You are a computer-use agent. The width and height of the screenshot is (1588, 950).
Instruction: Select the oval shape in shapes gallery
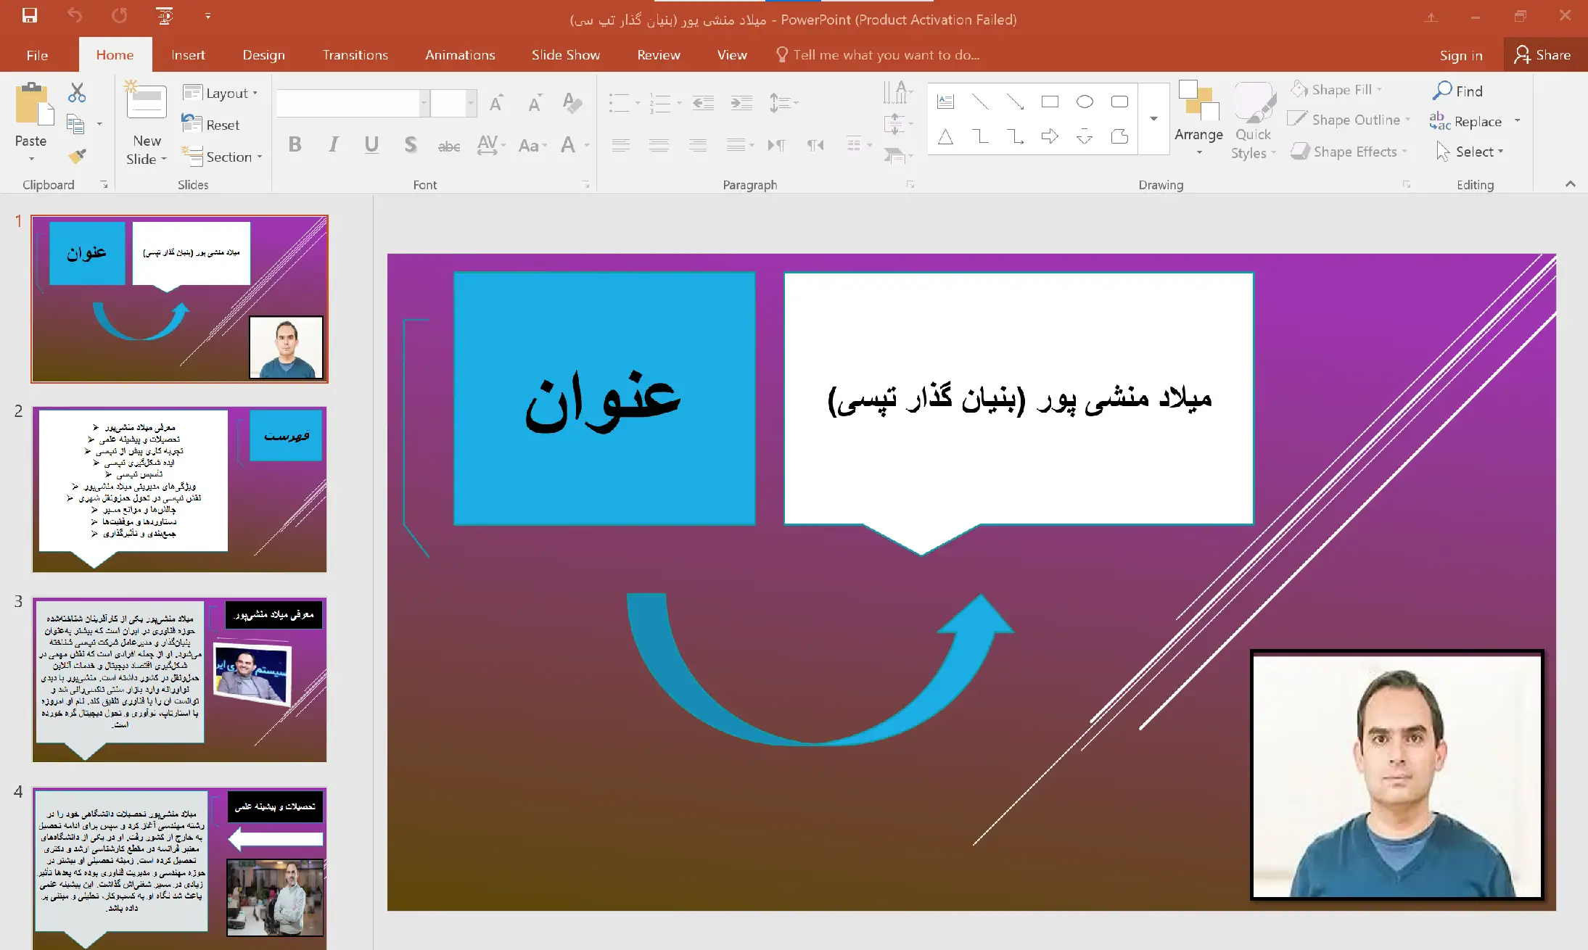pos(1085,102)
